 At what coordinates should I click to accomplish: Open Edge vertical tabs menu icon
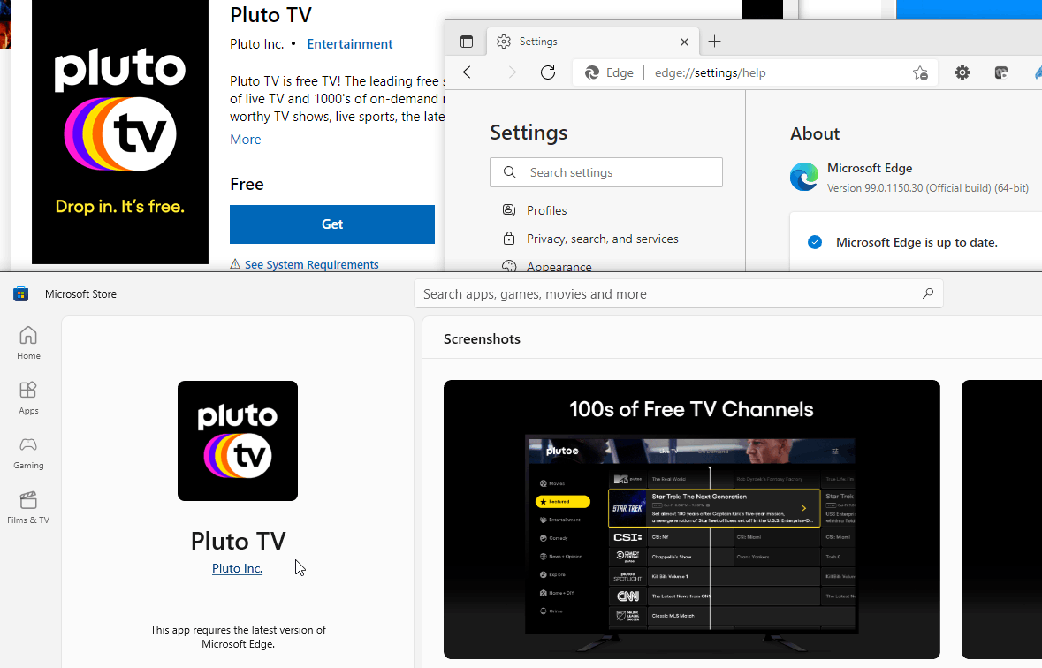coord(467,42)
